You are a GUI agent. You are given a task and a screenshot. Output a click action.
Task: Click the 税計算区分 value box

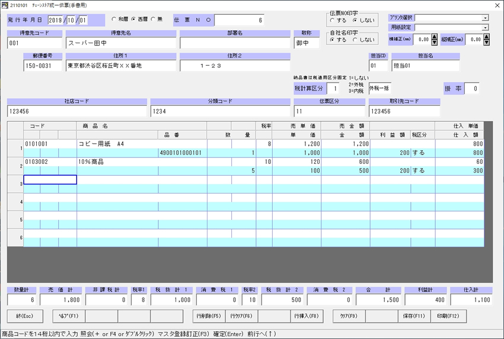[x=334, y=89]
